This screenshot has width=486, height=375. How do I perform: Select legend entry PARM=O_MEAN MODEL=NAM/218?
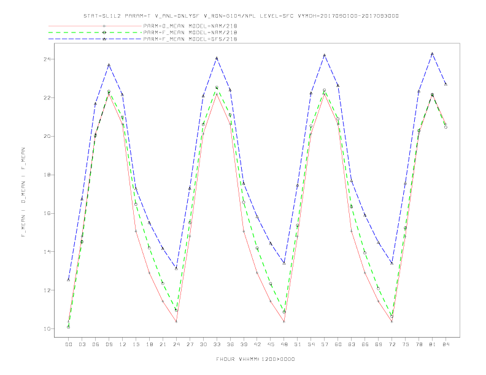click(190, 26)
